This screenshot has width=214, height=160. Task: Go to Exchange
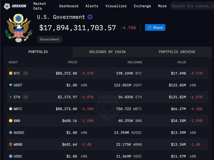click(142, 6)
